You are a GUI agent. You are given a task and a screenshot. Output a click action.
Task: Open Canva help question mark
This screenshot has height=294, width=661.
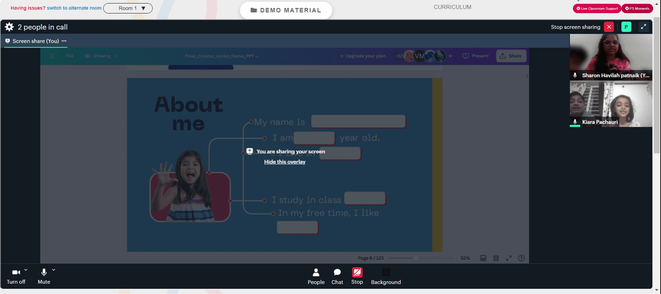click(522, 258)
